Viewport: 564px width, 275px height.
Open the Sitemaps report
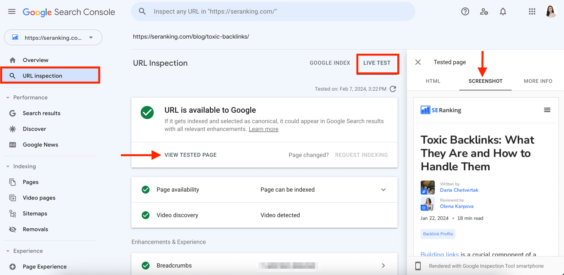(35, 213)
